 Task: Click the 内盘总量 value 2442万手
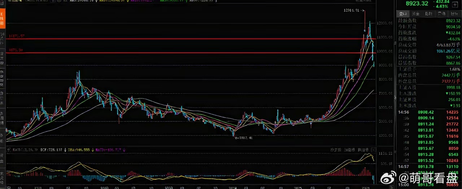451,75
